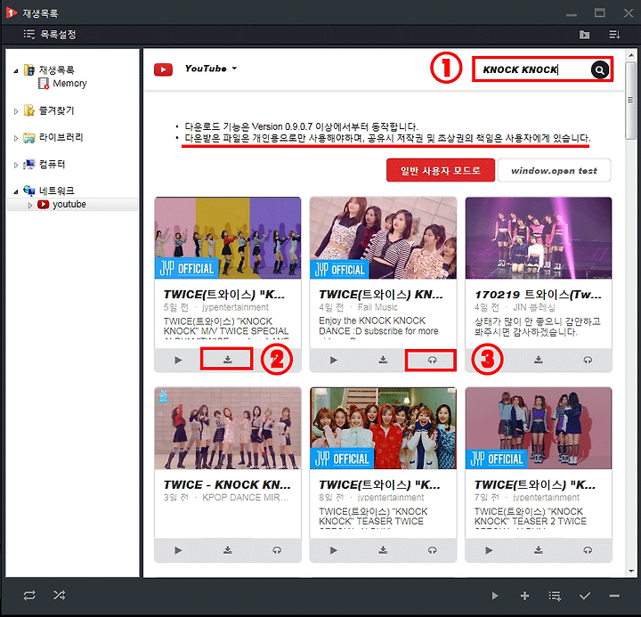The height and width of the screenshot is (617, 641).
Task: Expand the 컴퓨터 tree node
Action: [x=16, y=166]
